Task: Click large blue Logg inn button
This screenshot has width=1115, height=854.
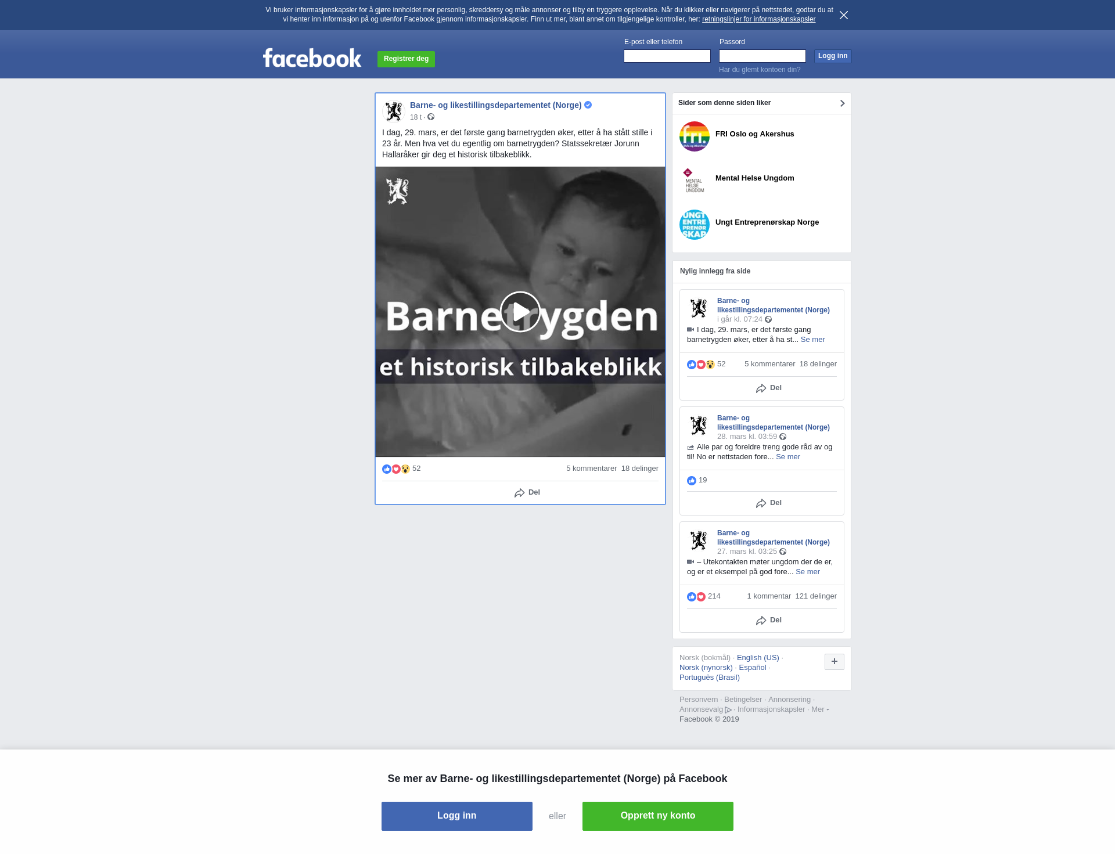Action: (x=457, y=816)
